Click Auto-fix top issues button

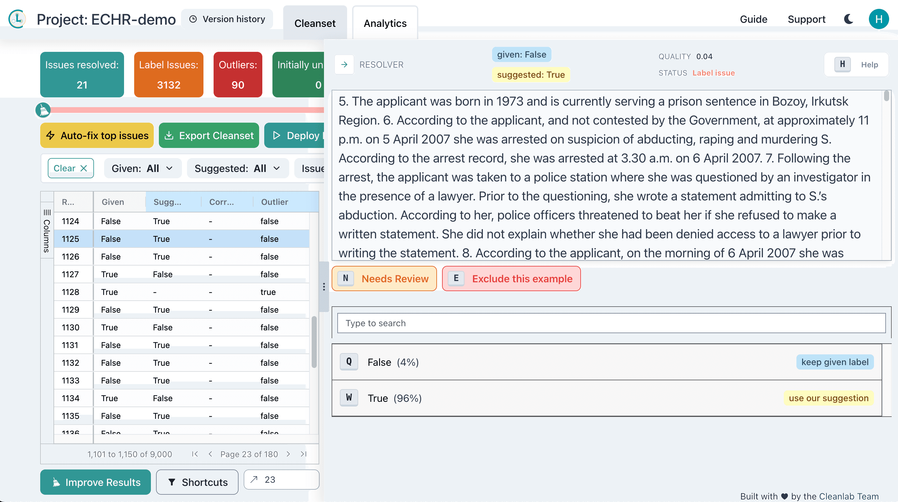(97, 136)
